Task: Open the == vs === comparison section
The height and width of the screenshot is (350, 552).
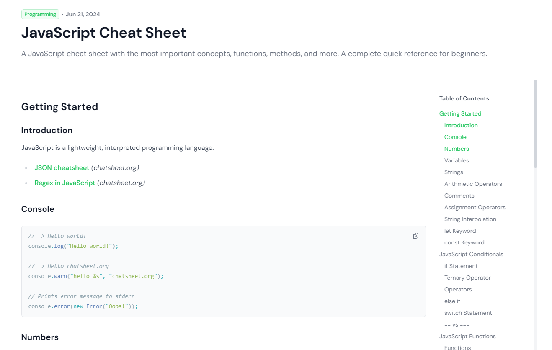Action: 455,324
